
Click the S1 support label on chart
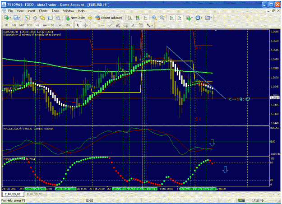[198, 119]
